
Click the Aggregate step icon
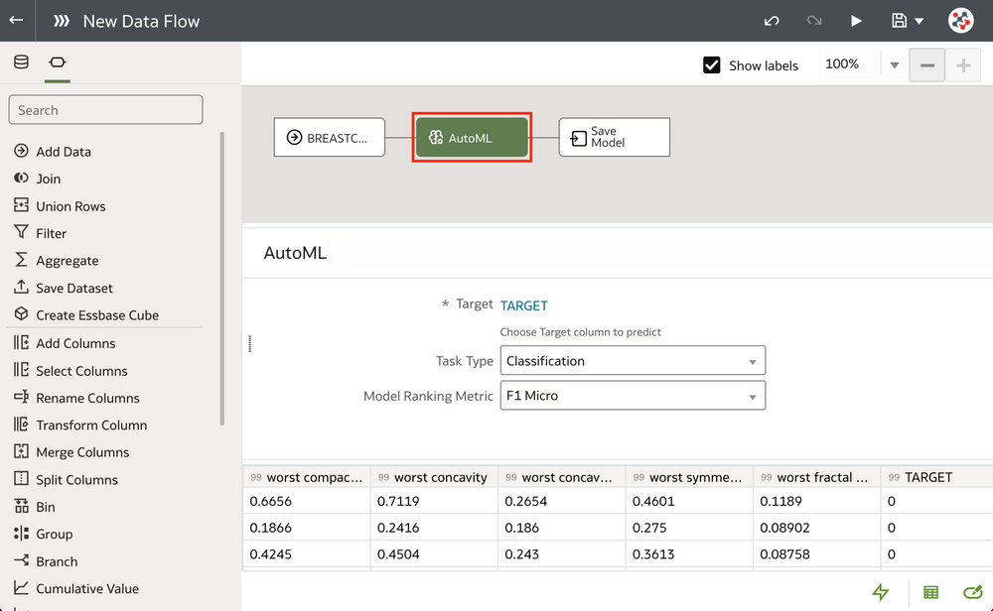click(21, 260)
